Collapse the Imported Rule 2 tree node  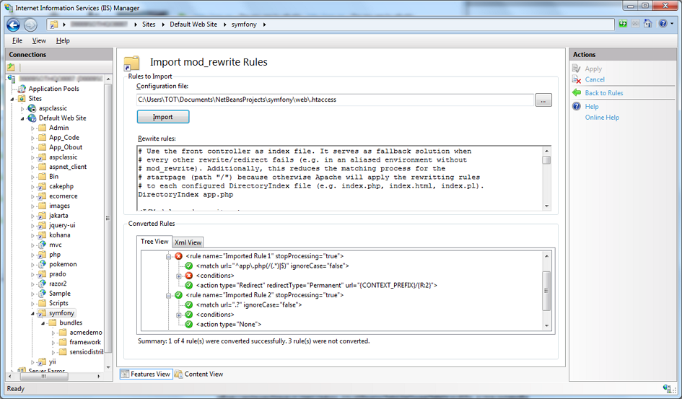[169, 295]
